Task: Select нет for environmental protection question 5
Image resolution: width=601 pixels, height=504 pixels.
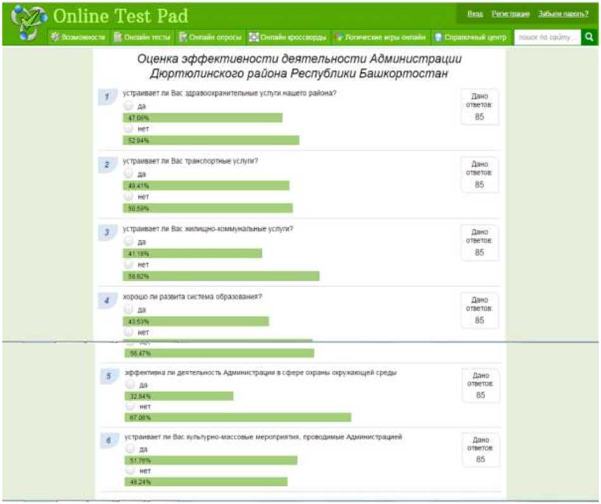Action: point(130,405)
